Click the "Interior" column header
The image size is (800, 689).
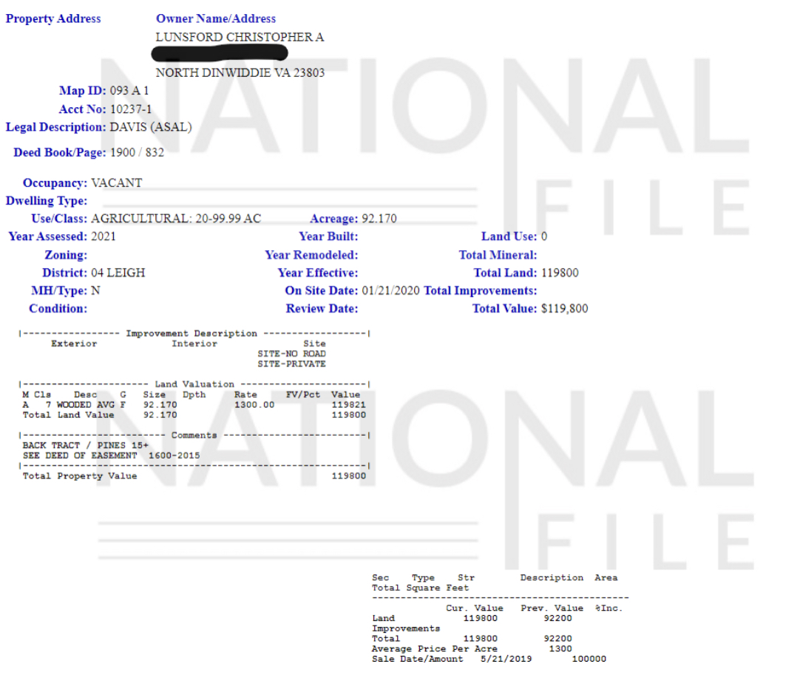point(194,343)
